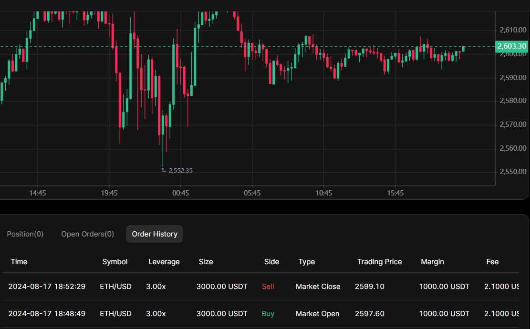530x329 pixels.
Task: Click the Type column header
Action: [x=307, y=261]
